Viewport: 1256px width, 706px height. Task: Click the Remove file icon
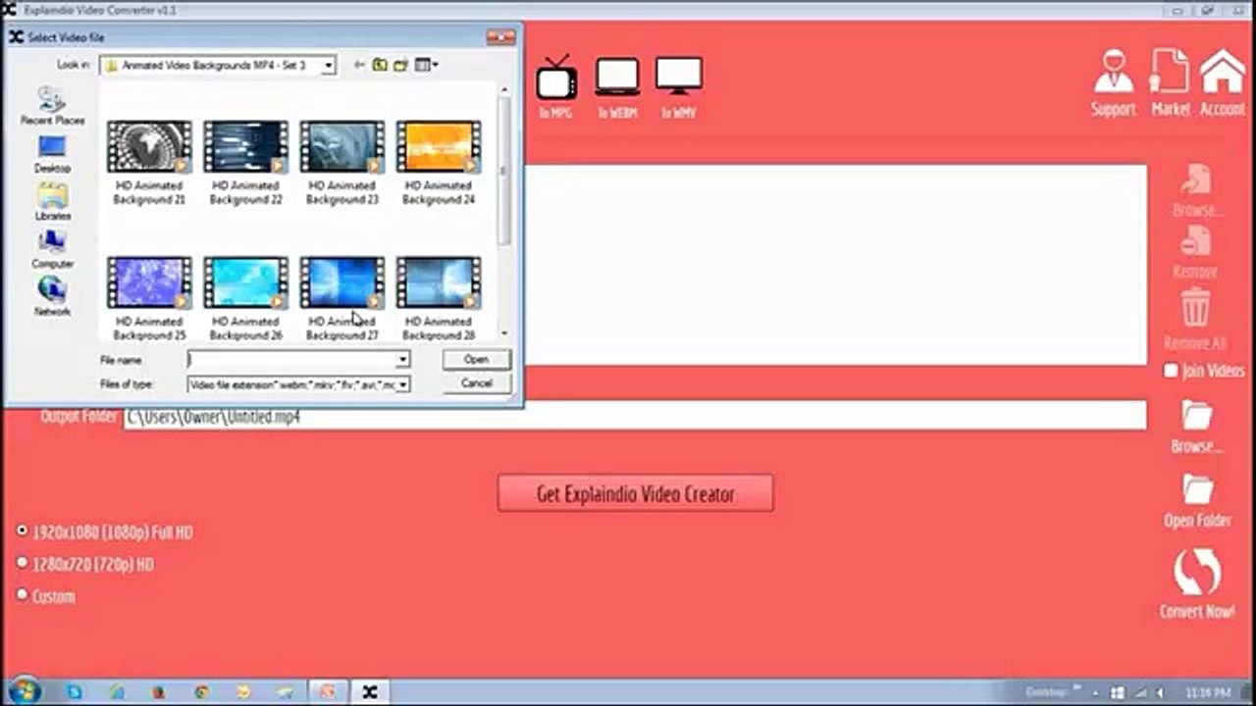[x=1195, y=241]
